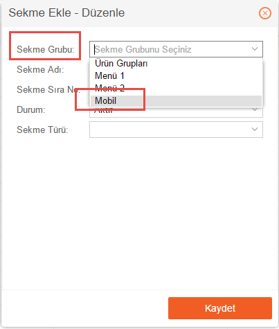Click the Sekme Türü label
This screenshot has width=279, height=329.
(x=42, y=130)
